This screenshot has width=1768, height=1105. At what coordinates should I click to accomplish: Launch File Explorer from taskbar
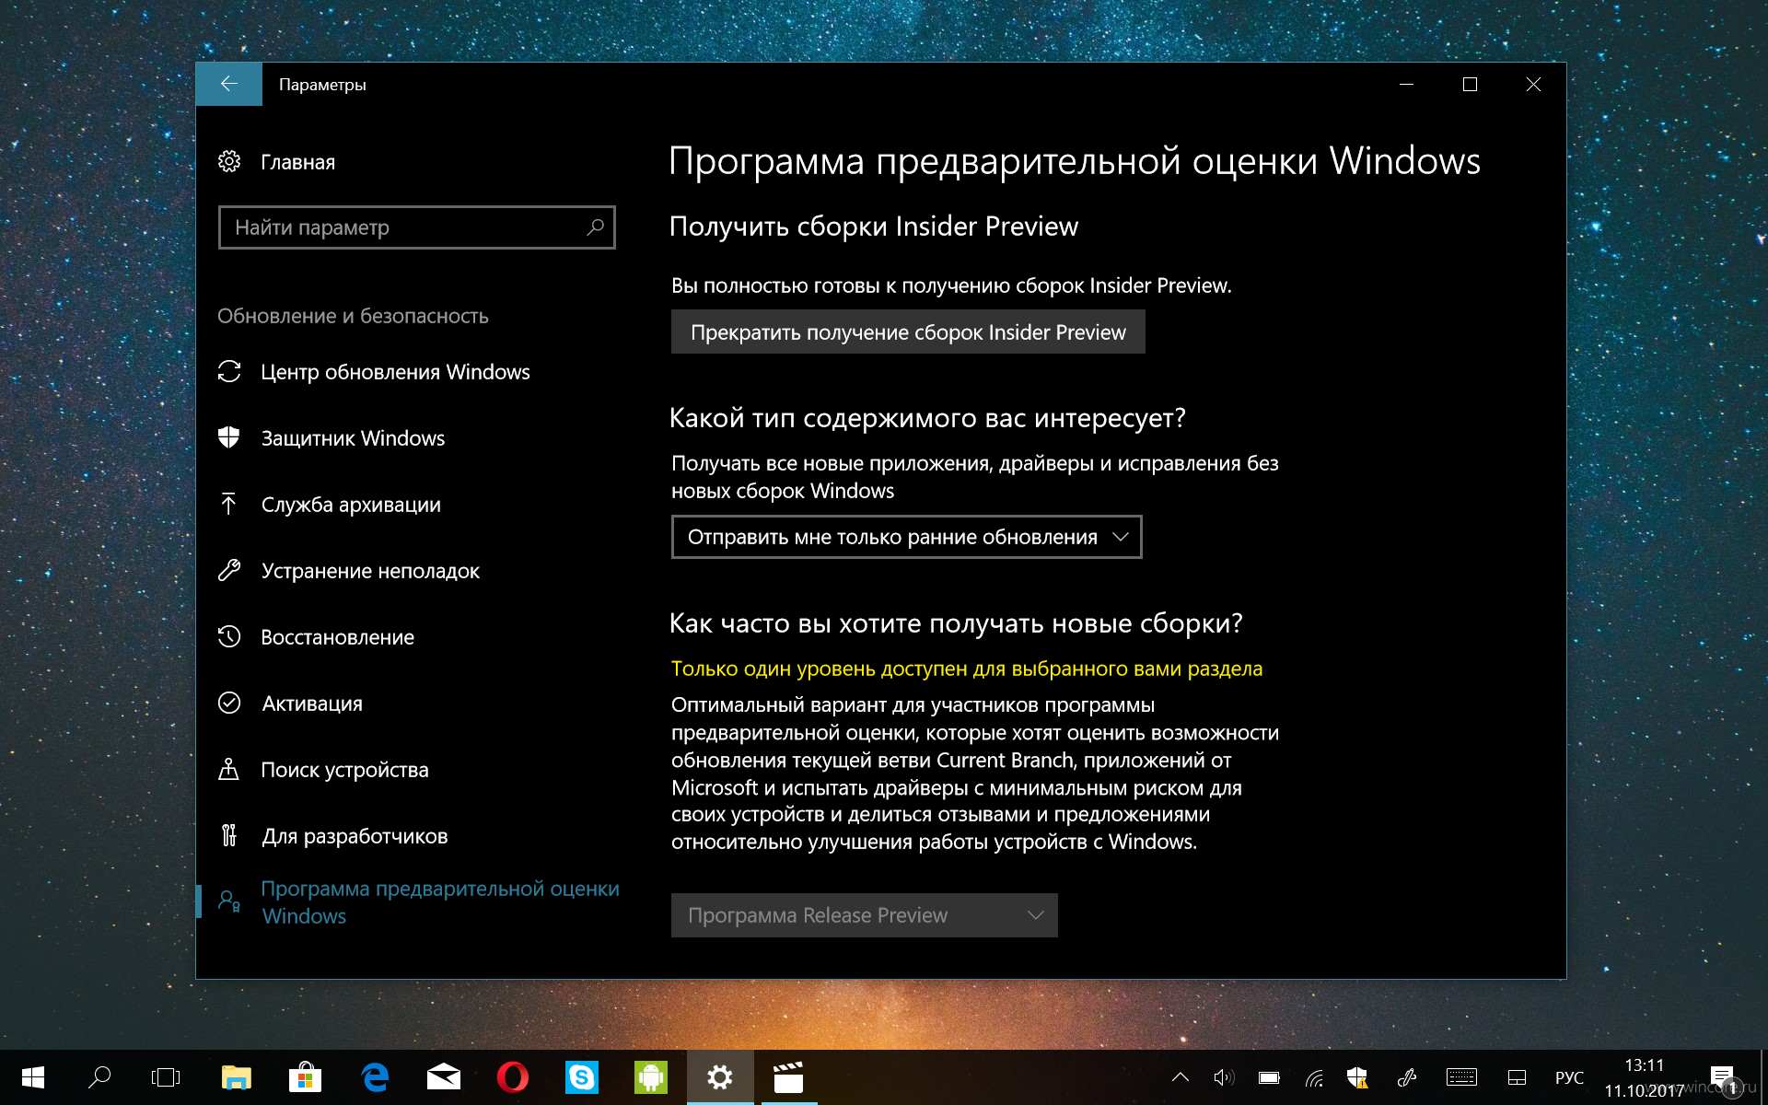pos(237,1077)
